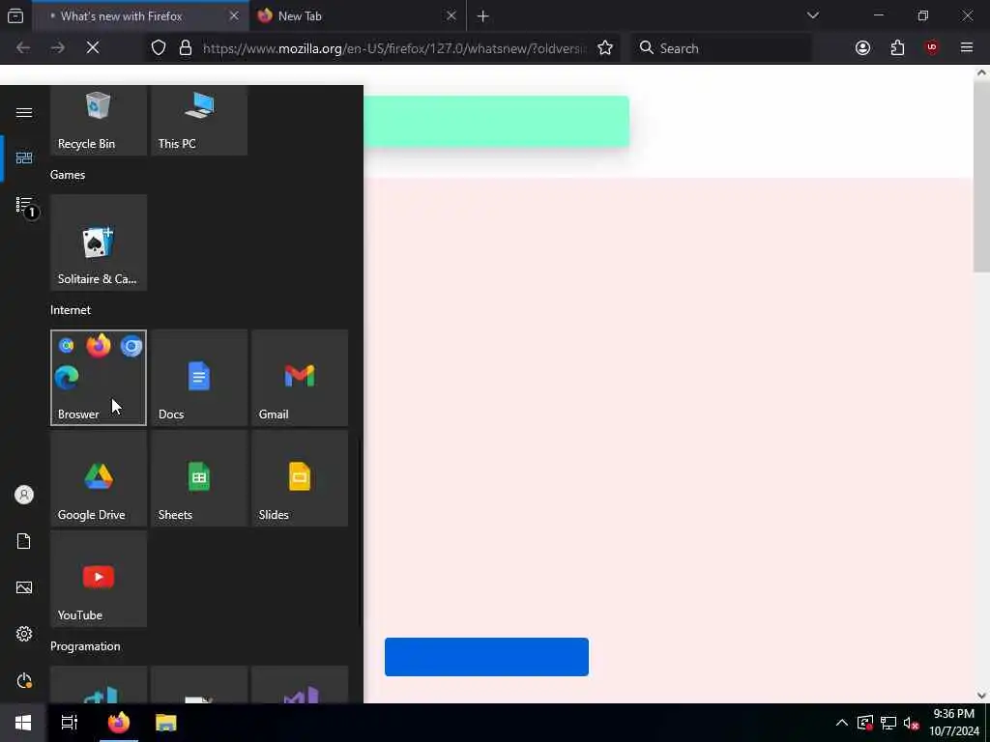Open the YouTube tile

99,578
